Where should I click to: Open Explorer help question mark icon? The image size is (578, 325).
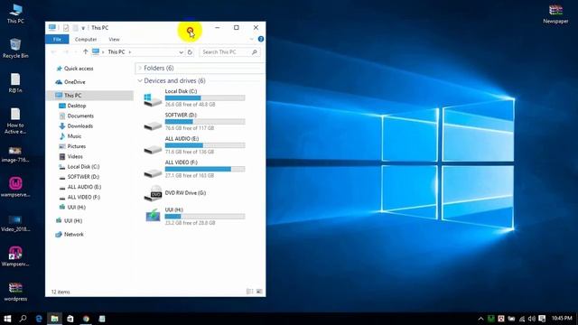[x=261, y=39]
